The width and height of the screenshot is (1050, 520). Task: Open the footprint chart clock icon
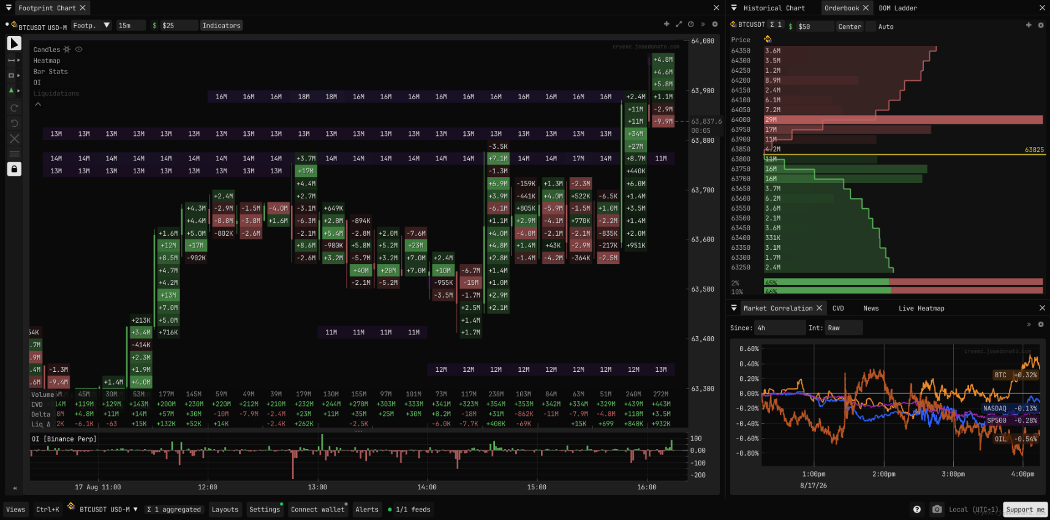pos(691,24)
